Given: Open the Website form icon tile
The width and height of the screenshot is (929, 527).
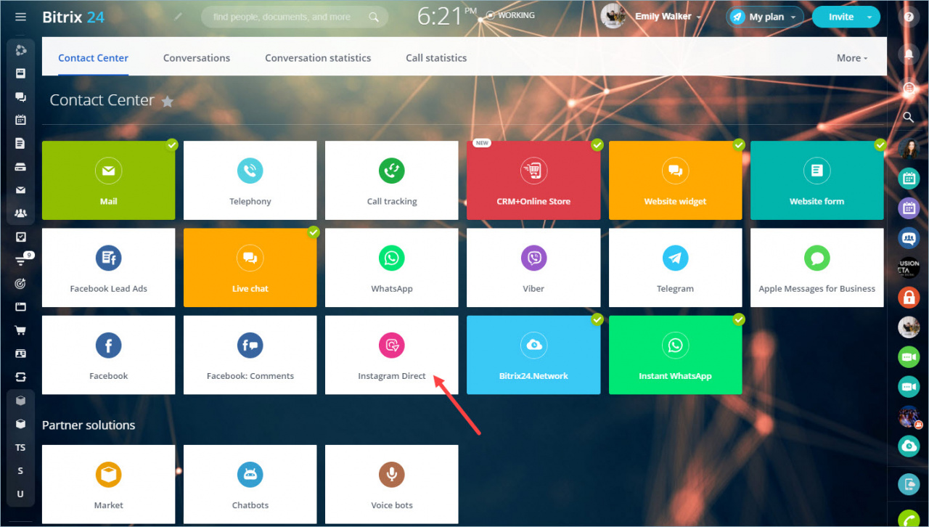Looking at the screenshot, I should tap(817, 171).
